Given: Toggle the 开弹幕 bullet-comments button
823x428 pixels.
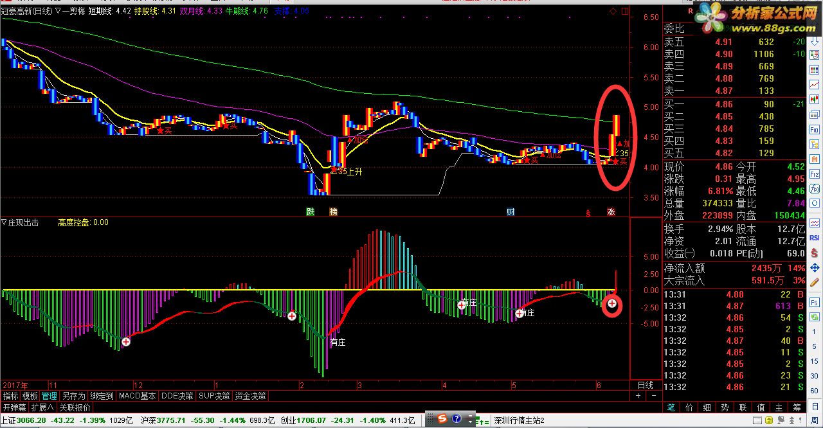Looking at the screenshot, I should [x=14, y=407].
